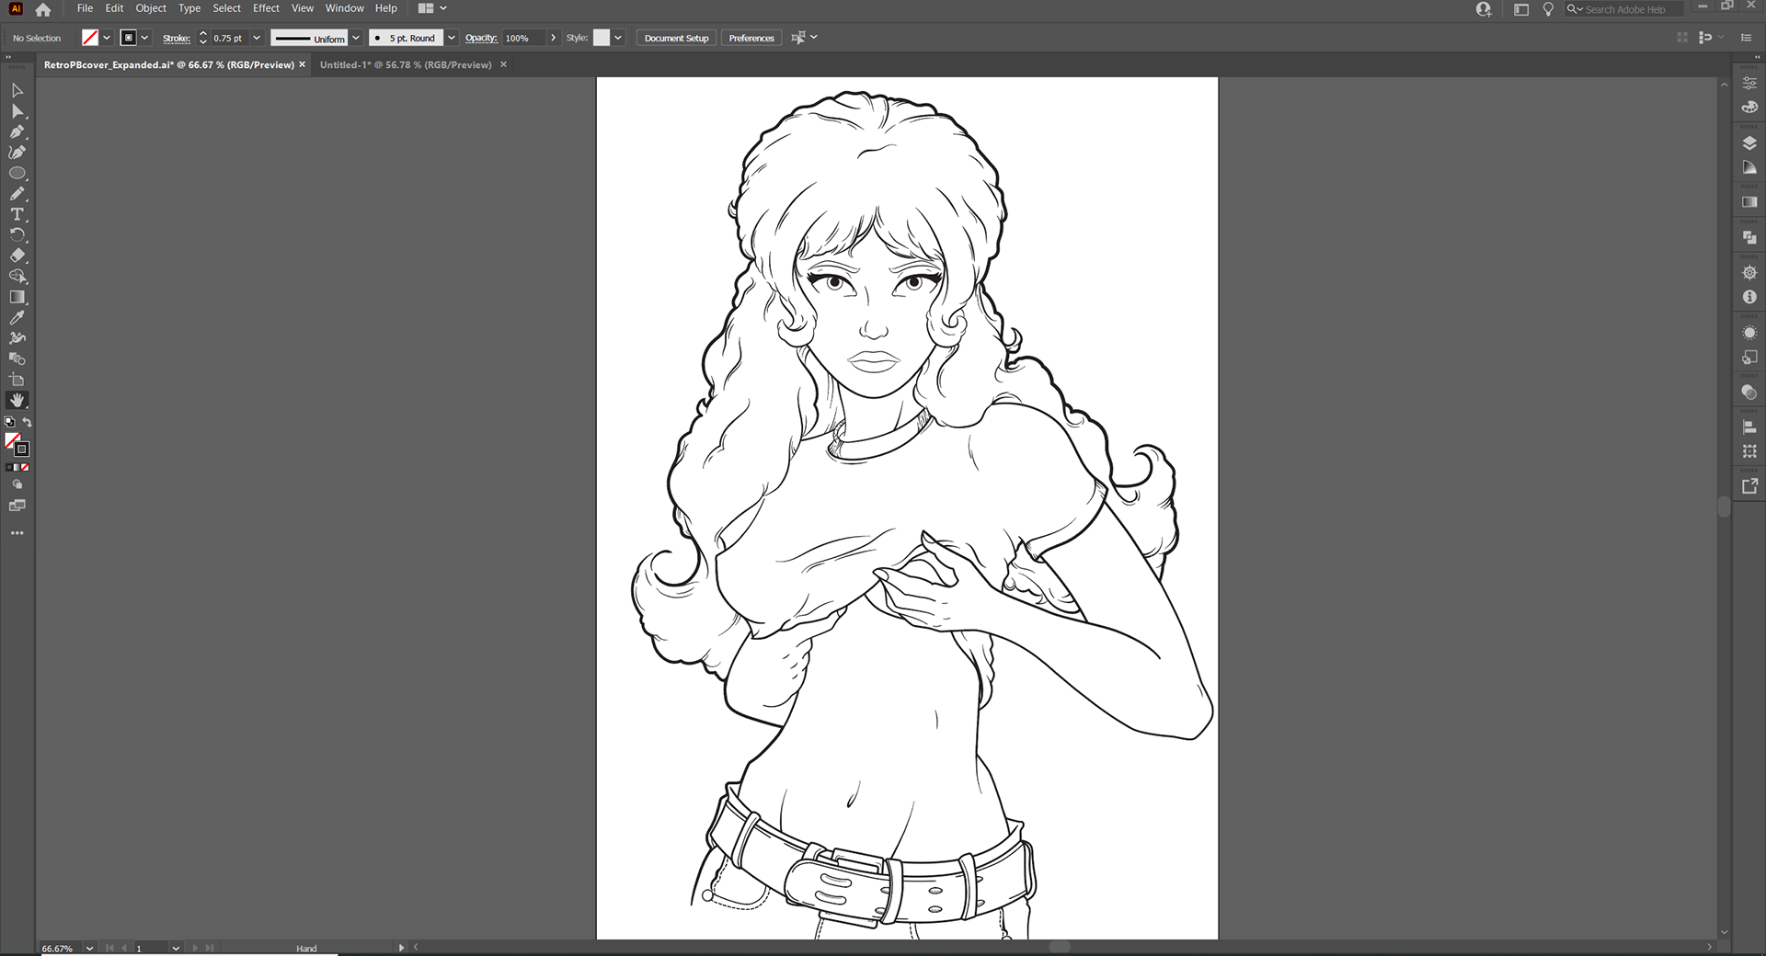Open the graphic Style dropdown
Screen dimensions: 1766x956
coord(618,38)
